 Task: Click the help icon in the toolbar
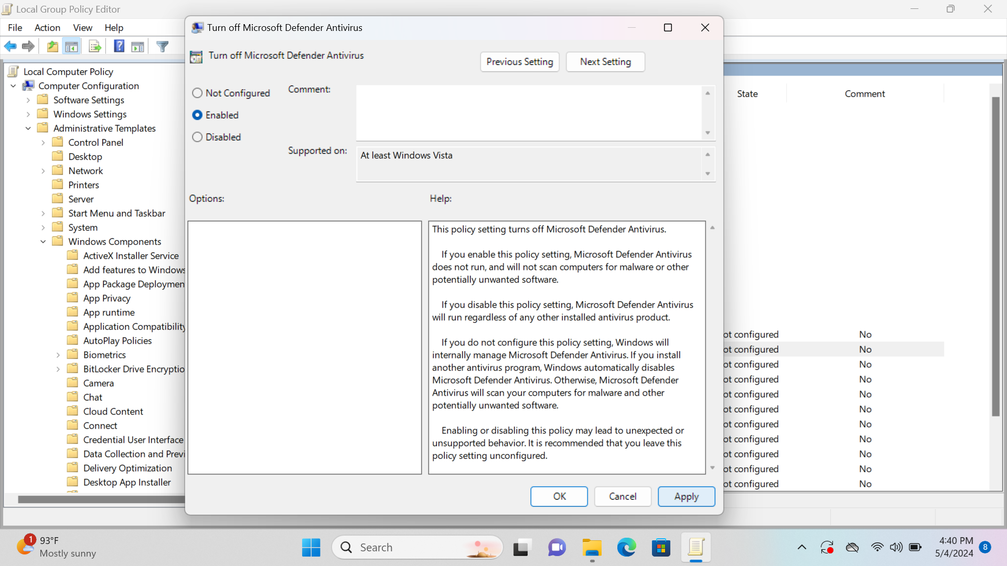click(118, 46)
